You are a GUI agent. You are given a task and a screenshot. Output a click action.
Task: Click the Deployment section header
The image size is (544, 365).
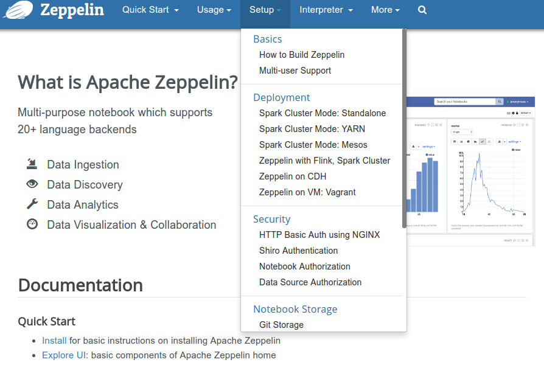[281, 97]
